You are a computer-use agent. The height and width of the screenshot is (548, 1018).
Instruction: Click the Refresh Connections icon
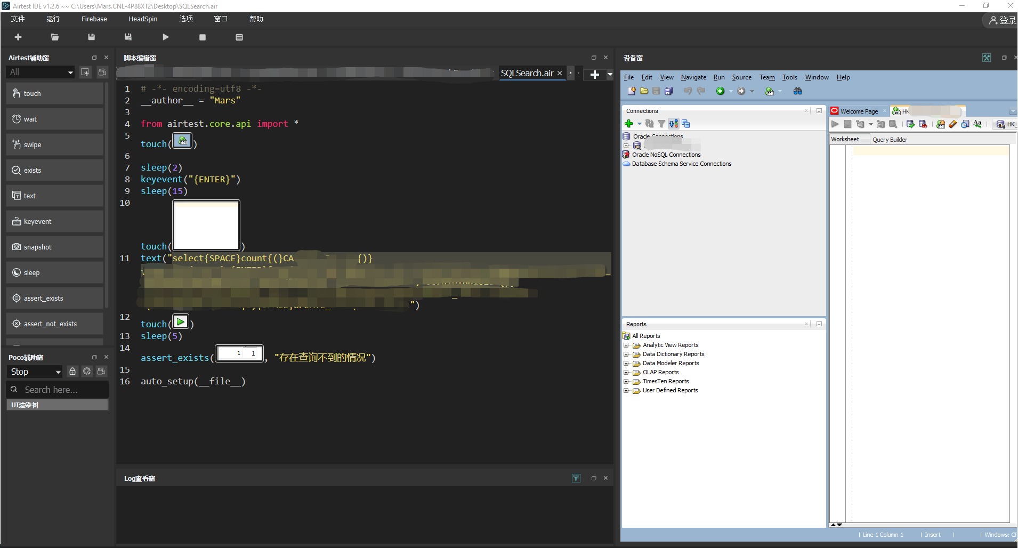(649, 124)
